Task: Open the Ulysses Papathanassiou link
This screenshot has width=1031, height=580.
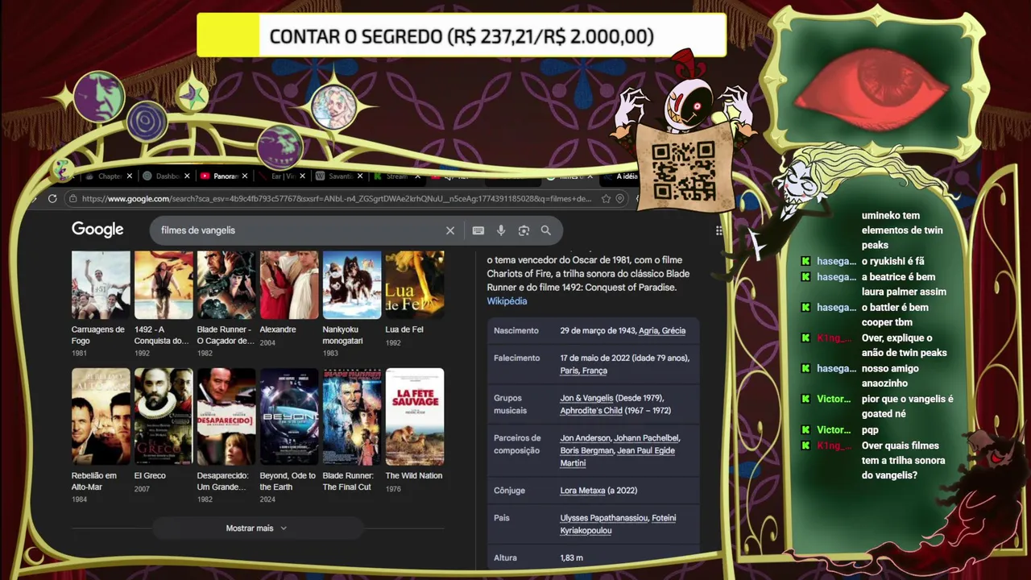Action: (x=604, y=518)
